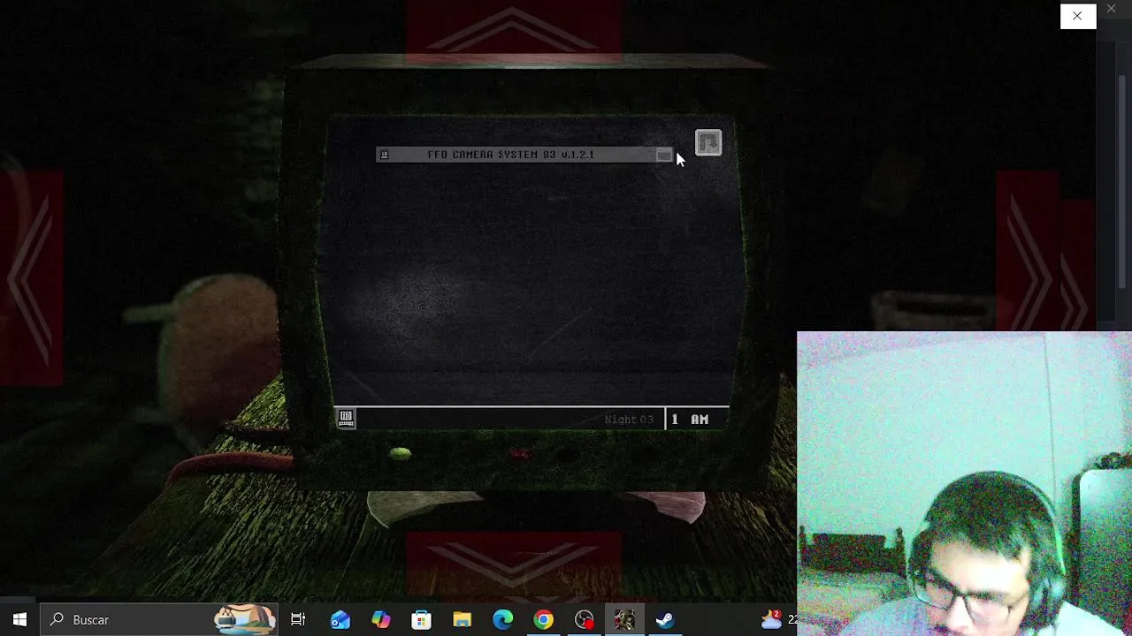Click the small computer icon in camera title bar

tap(384, 155)
